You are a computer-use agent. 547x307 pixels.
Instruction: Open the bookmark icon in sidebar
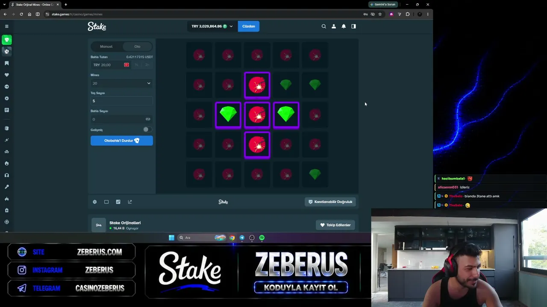click(6, 63)
